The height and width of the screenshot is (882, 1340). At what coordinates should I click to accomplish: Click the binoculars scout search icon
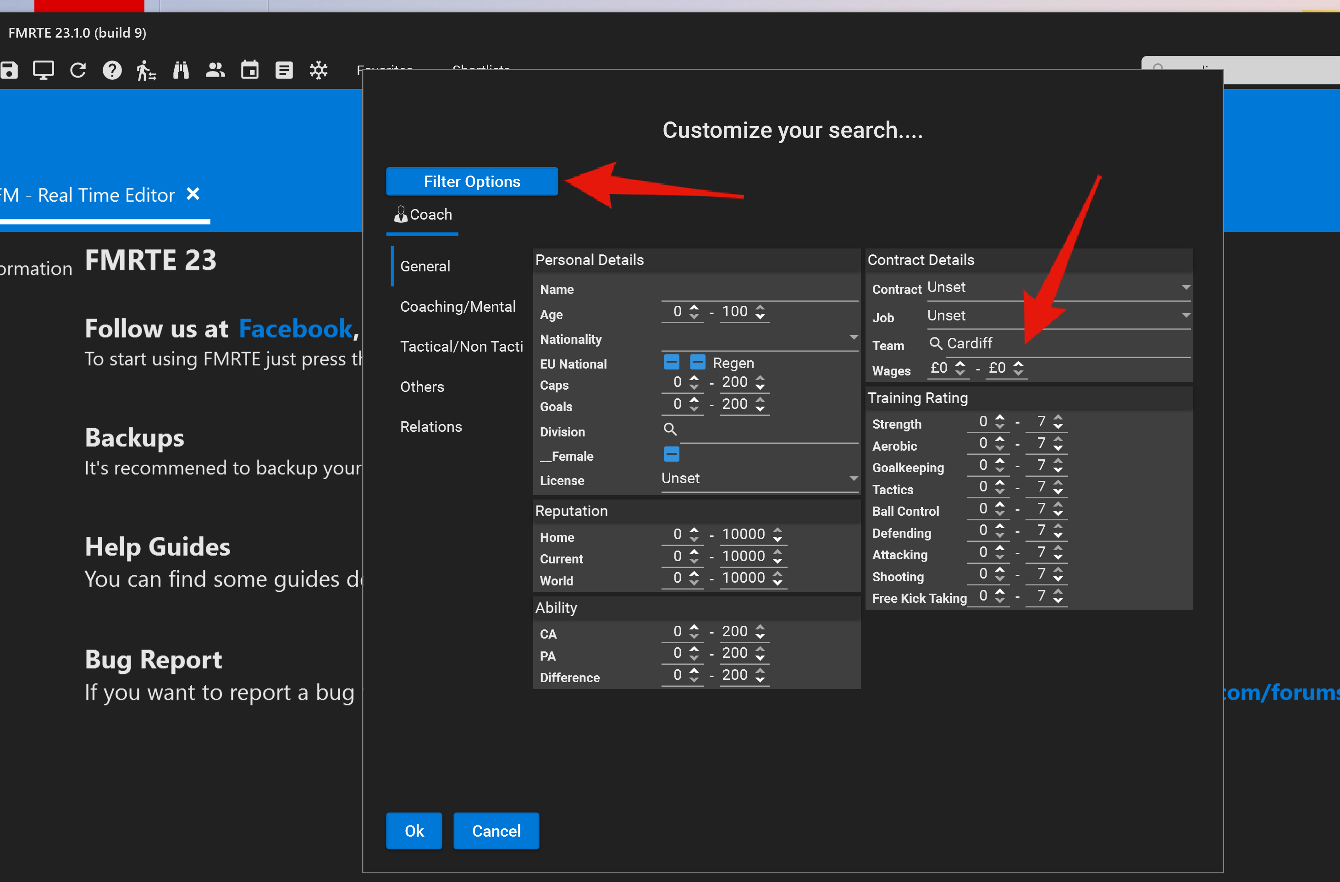[181, 70]
